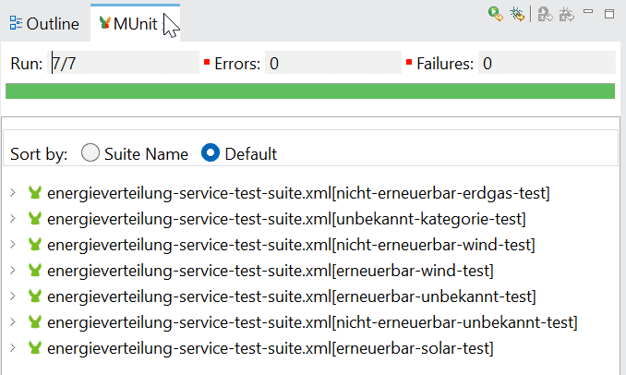Maximize the MUnit view panel
The image size is (626, 375).
click(x=609, y=14)
